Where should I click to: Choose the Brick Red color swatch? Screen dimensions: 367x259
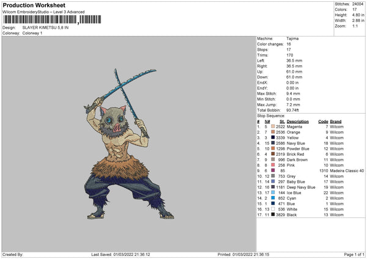[273, 154]
